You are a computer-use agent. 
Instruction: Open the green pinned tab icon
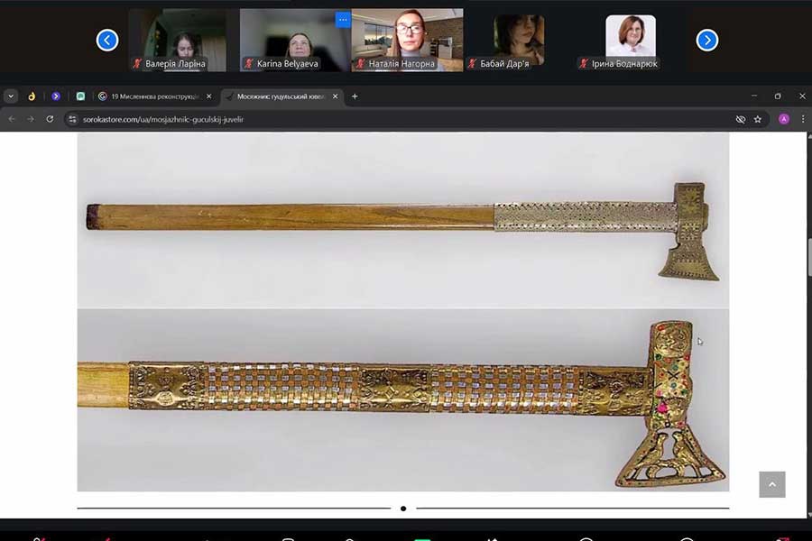click(x=80, y=96)
